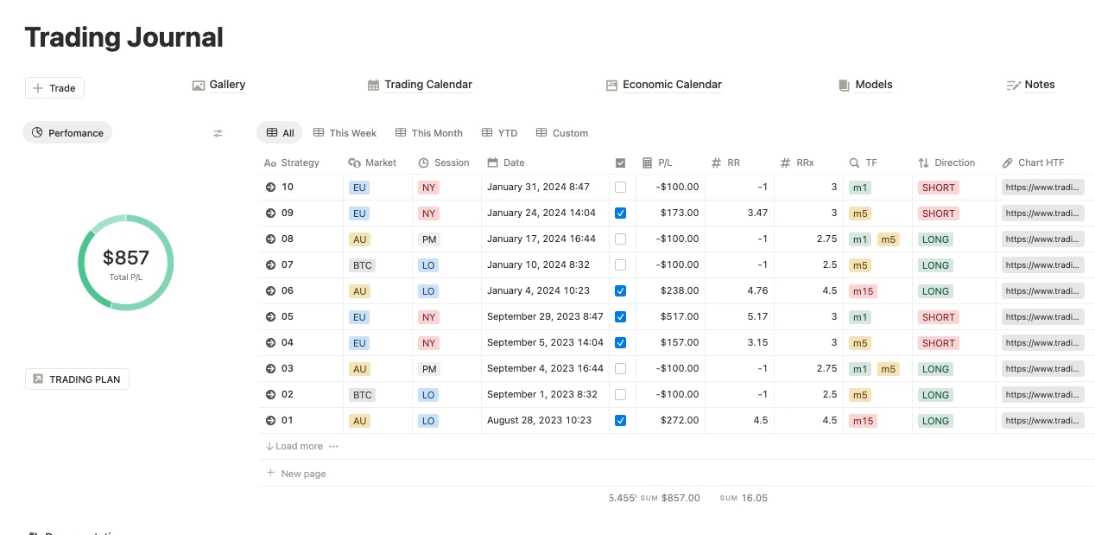Switch to the This Week tab
Screen dimensions: 1095x535
click(x=345, y=132)
